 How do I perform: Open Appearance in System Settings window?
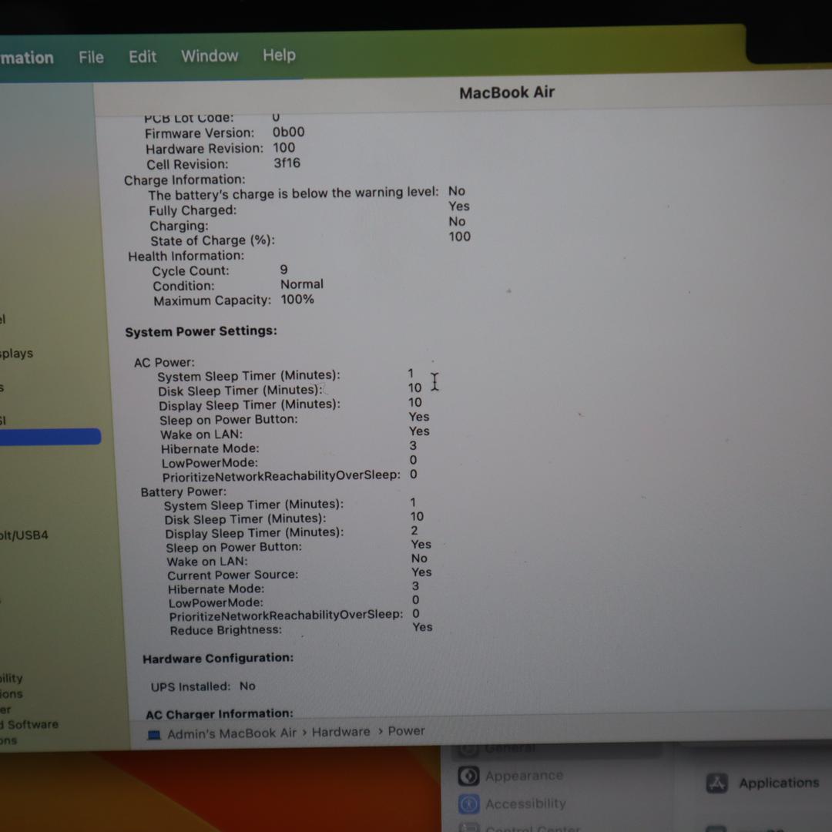[524, 775]
